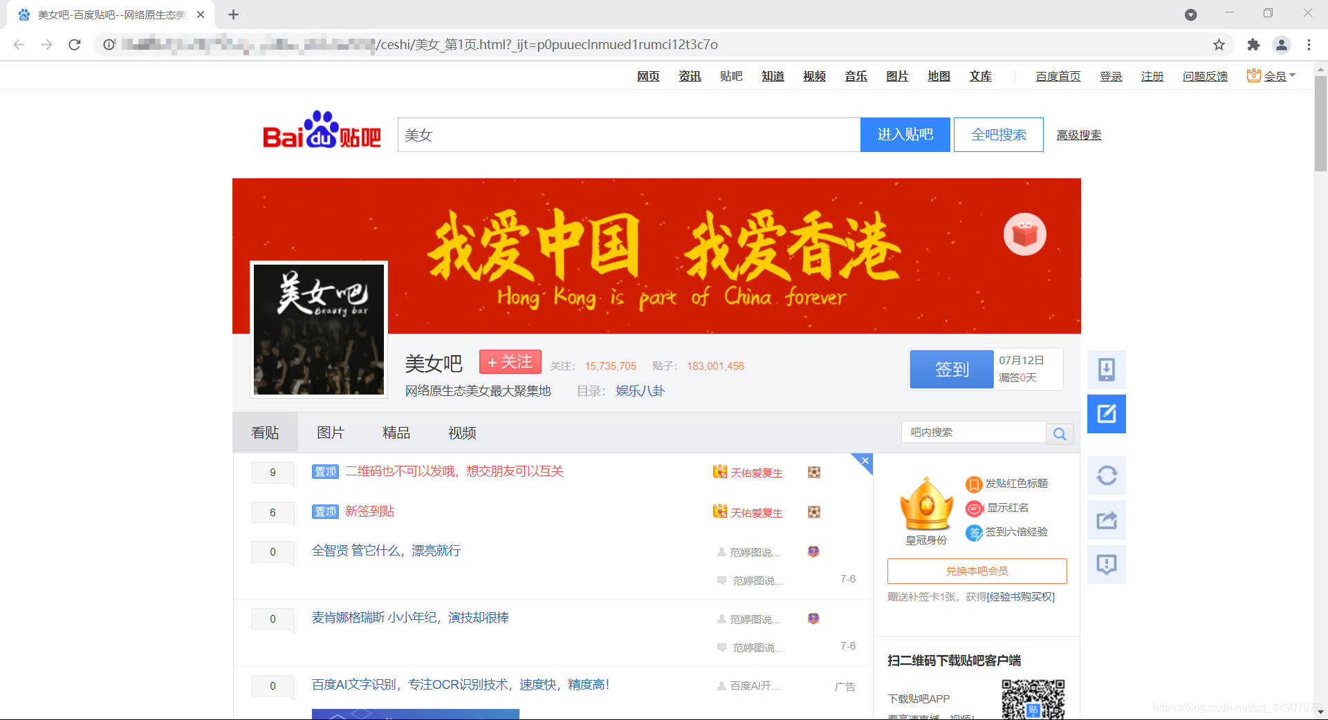This screenshot has height=720, width=1328.
Task: Open 网页 in the top navigation
Action: coord(648,76)
